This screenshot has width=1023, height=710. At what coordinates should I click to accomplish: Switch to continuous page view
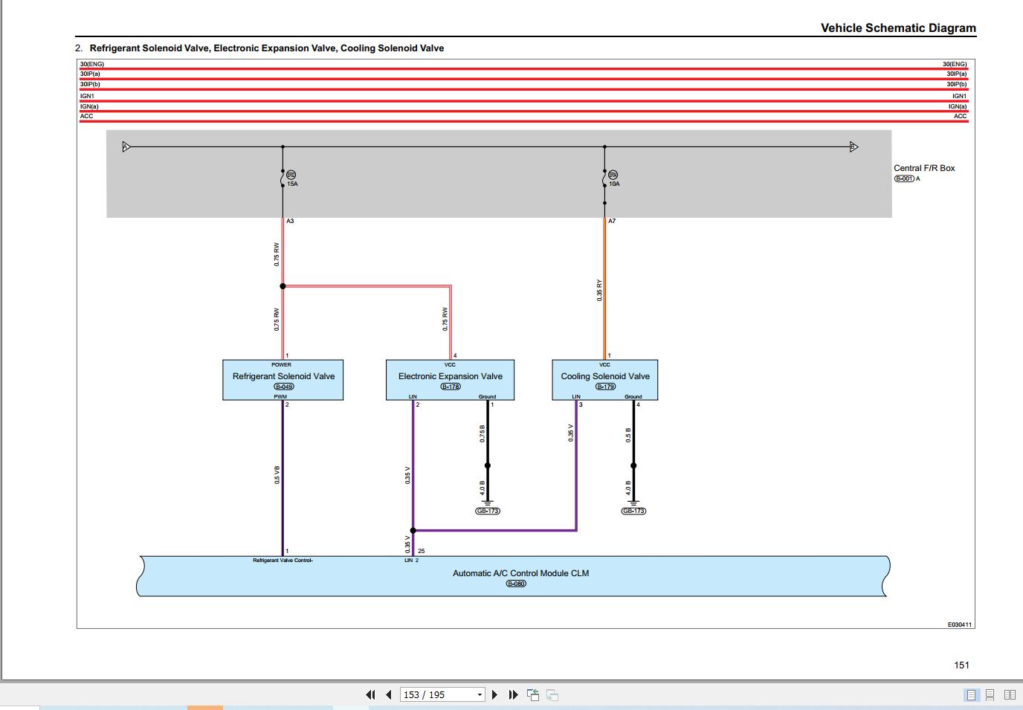pyautogui.click(x=990, y=694)
